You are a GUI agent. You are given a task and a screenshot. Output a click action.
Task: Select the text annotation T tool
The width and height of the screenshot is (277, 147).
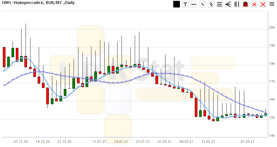pyautogui.click(x=185, y=4)
